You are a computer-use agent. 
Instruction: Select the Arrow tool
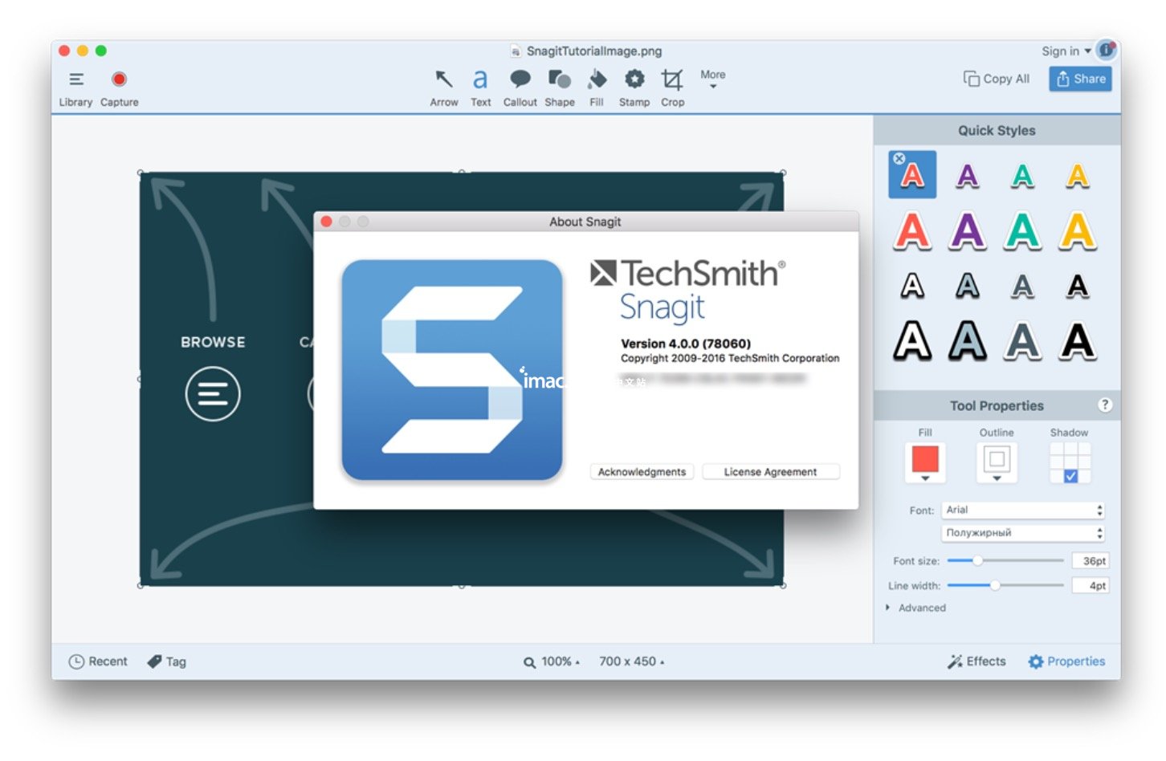[443, 88]
